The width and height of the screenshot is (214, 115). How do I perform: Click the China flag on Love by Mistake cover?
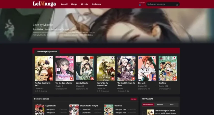pyautogui.click(x=92, y=58)
